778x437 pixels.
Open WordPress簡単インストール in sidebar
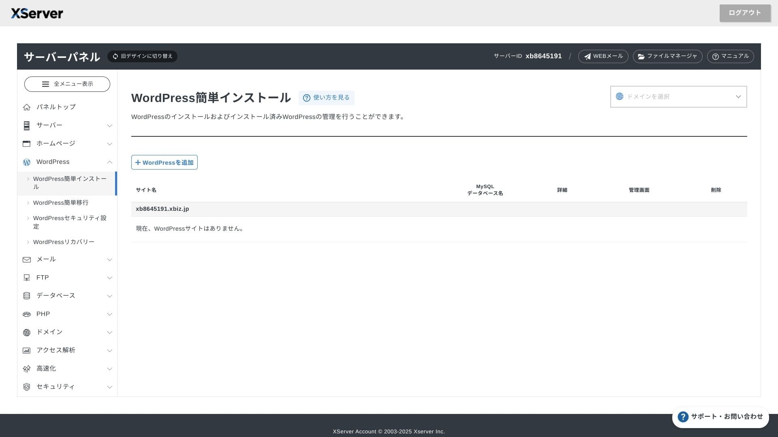tap(67, 183)
